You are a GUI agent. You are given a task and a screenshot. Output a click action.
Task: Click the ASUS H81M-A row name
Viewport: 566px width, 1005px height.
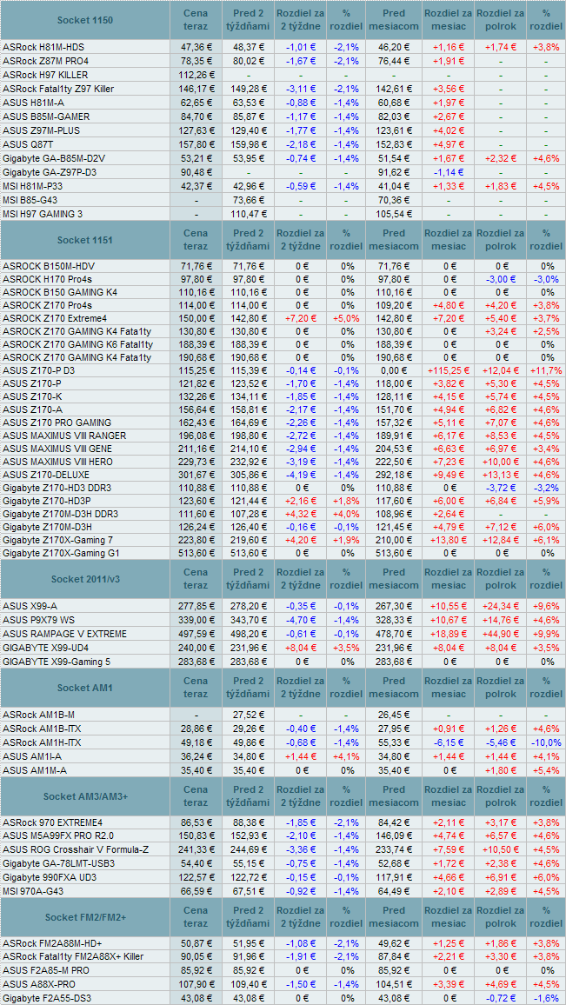[36, 103]
